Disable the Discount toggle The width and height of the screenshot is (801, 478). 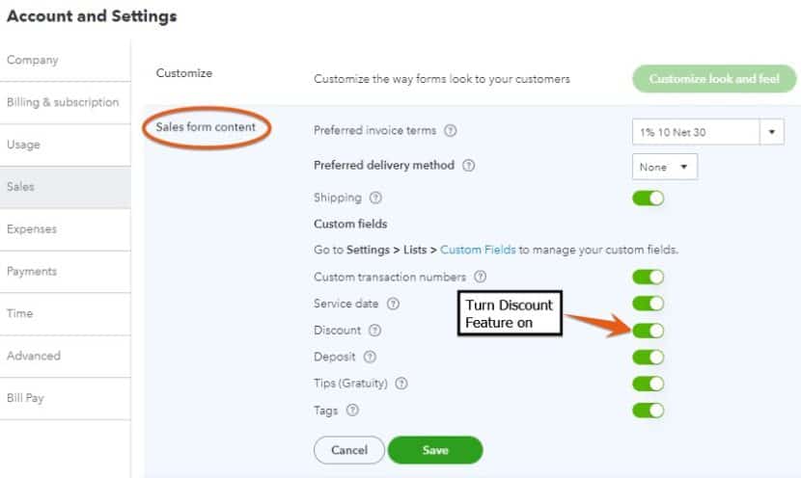coord(649,331)
